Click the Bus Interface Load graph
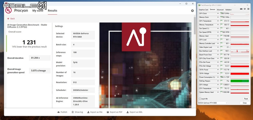The height and width of the screenshot is (120, 253). click(x=240, y=51)
